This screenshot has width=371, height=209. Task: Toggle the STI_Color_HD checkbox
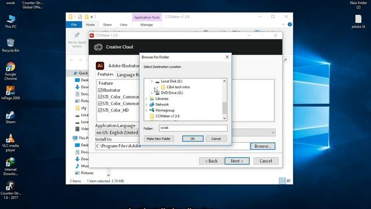pyautogui.click(x=100, y=110)
